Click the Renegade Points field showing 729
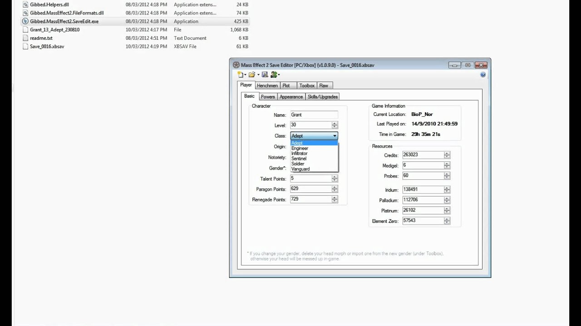The height and width of the screenshot is (326, 581). coord(311,199)
